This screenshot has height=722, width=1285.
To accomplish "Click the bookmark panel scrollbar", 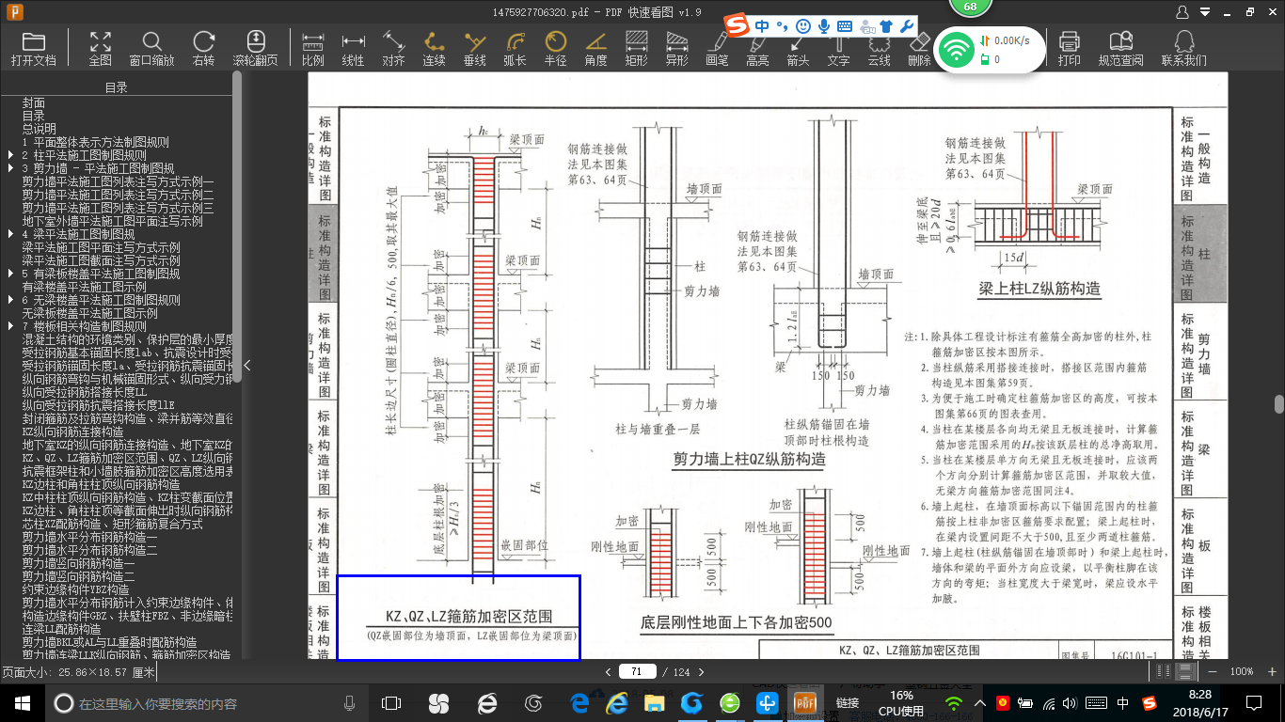I will click(x=237, y=226).
